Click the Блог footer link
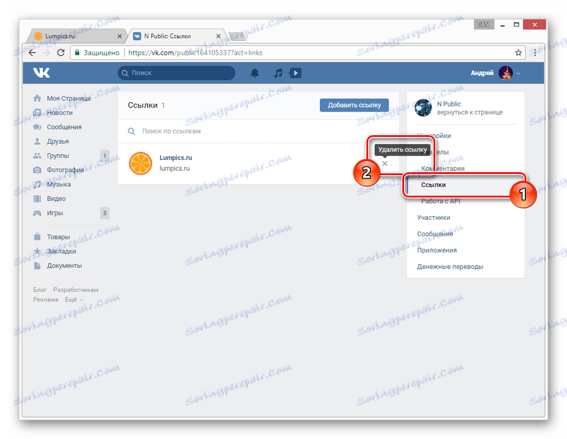The image size is (567, 439). point(40,290)
